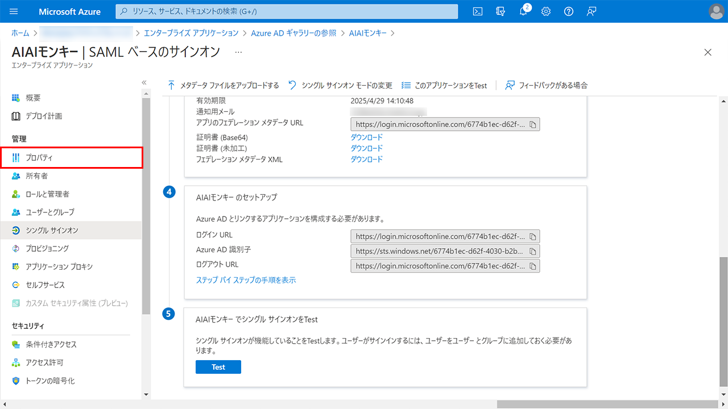Copy the ログイン URL value
Image resolution: width=728 pixels, height=409 pixels.
533,236
